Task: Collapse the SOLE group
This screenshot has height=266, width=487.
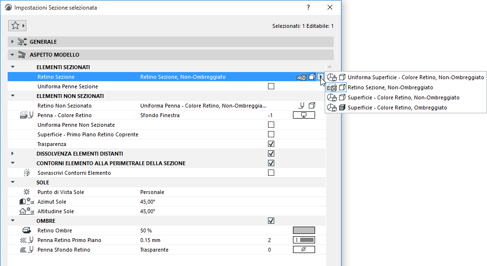Action: point(13,182)
